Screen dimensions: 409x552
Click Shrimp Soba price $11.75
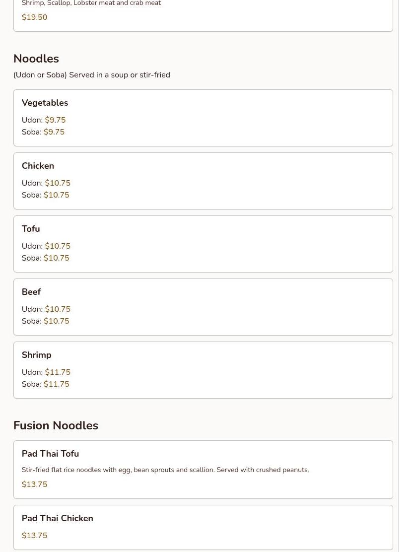57,384
